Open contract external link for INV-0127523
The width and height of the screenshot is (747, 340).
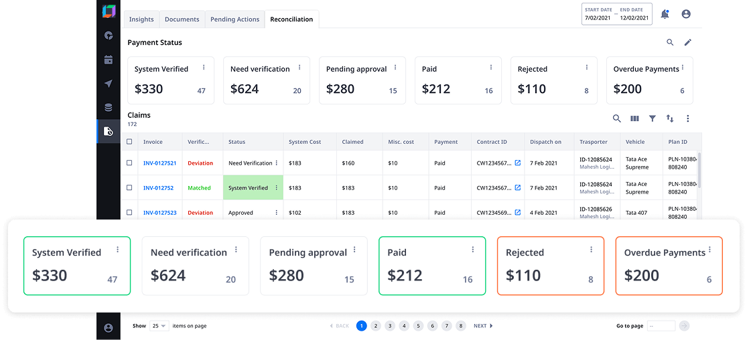pyautogui.click(x=517, y=212)
